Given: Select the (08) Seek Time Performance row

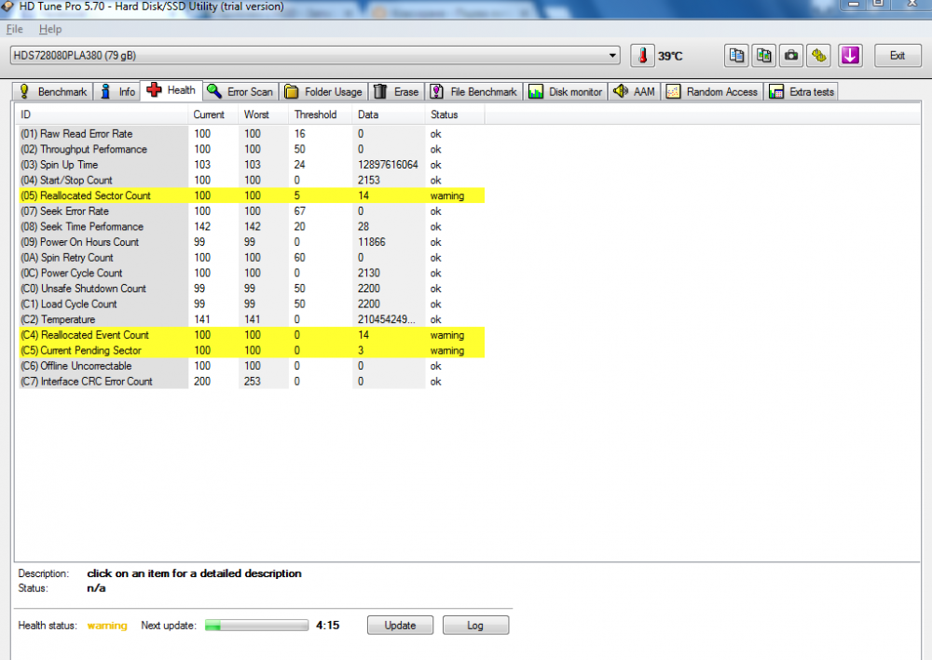Looking at the screenshot, I should (x=252, y=227).
